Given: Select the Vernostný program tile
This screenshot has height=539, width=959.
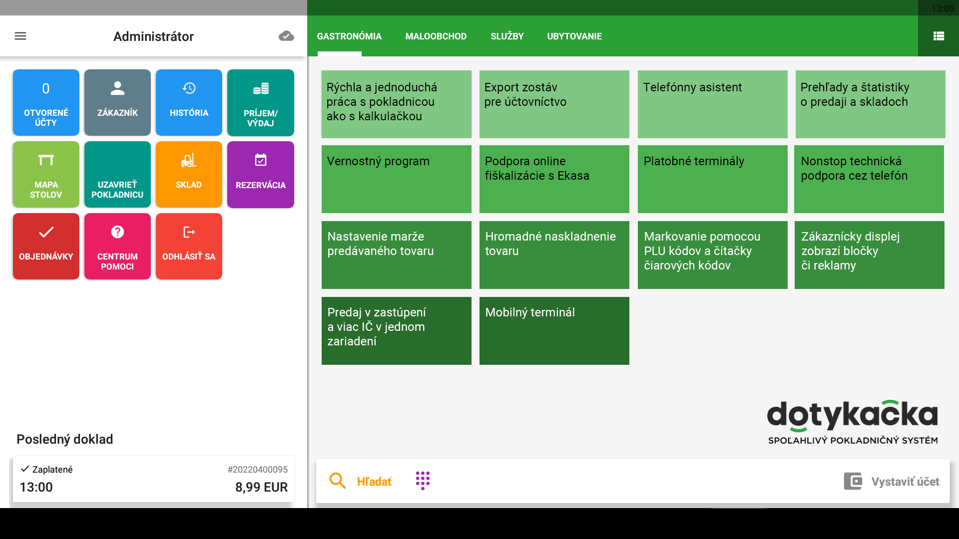Looking at the screenshot, I should (x=397, y=179).
